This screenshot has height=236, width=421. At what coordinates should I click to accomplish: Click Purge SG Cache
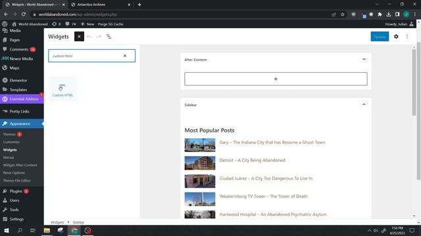[x=111, y=24]
